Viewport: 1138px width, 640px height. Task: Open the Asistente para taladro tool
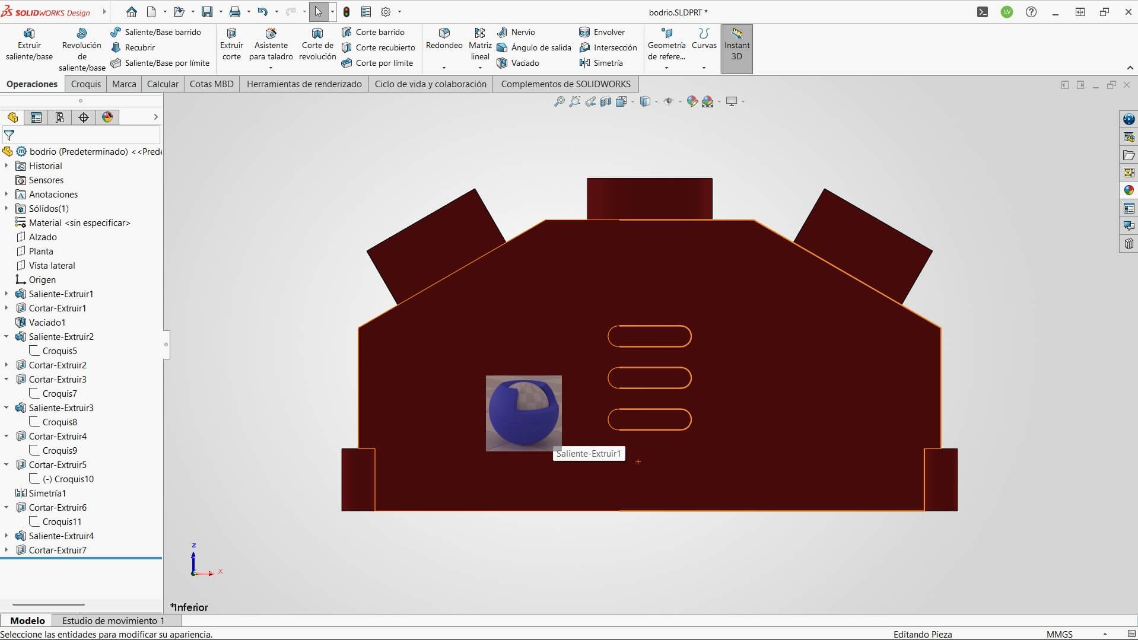(x=271, y=44)
